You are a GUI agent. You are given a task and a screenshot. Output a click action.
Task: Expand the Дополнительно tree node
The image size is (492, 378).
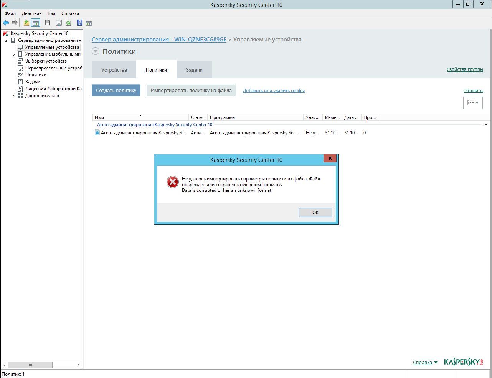click(13, 96)
